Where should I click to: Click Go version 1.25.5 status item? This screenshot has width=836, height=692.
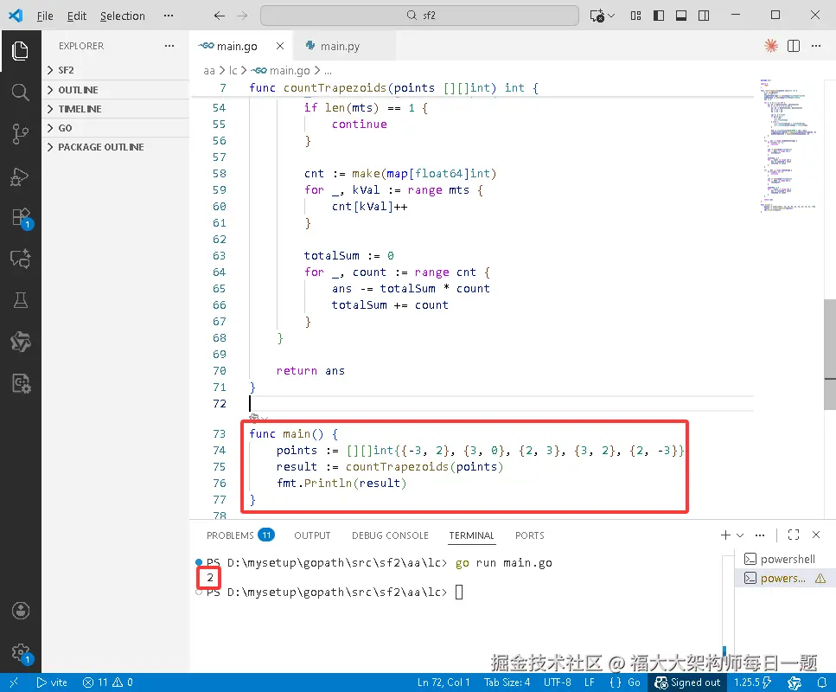click(x=753, y=682)
